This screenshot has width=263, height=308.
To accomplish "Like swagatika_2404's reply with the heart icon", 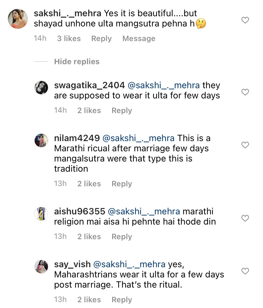I will 245,92.
